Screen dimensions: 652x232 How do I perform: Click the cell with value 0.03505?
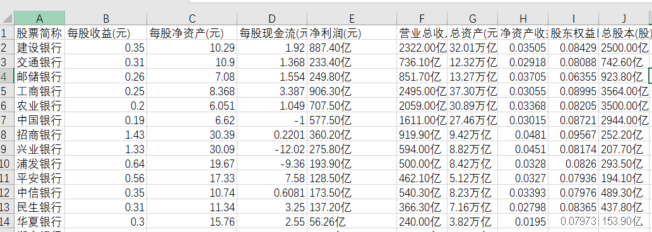523,47
